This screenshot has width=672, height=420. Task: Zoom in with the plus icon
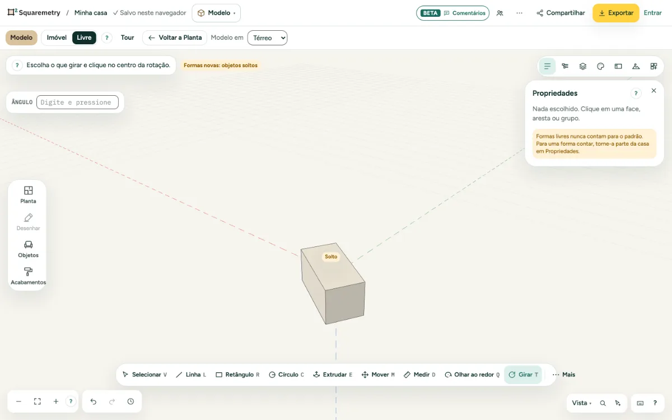click(x=56, y=402)
